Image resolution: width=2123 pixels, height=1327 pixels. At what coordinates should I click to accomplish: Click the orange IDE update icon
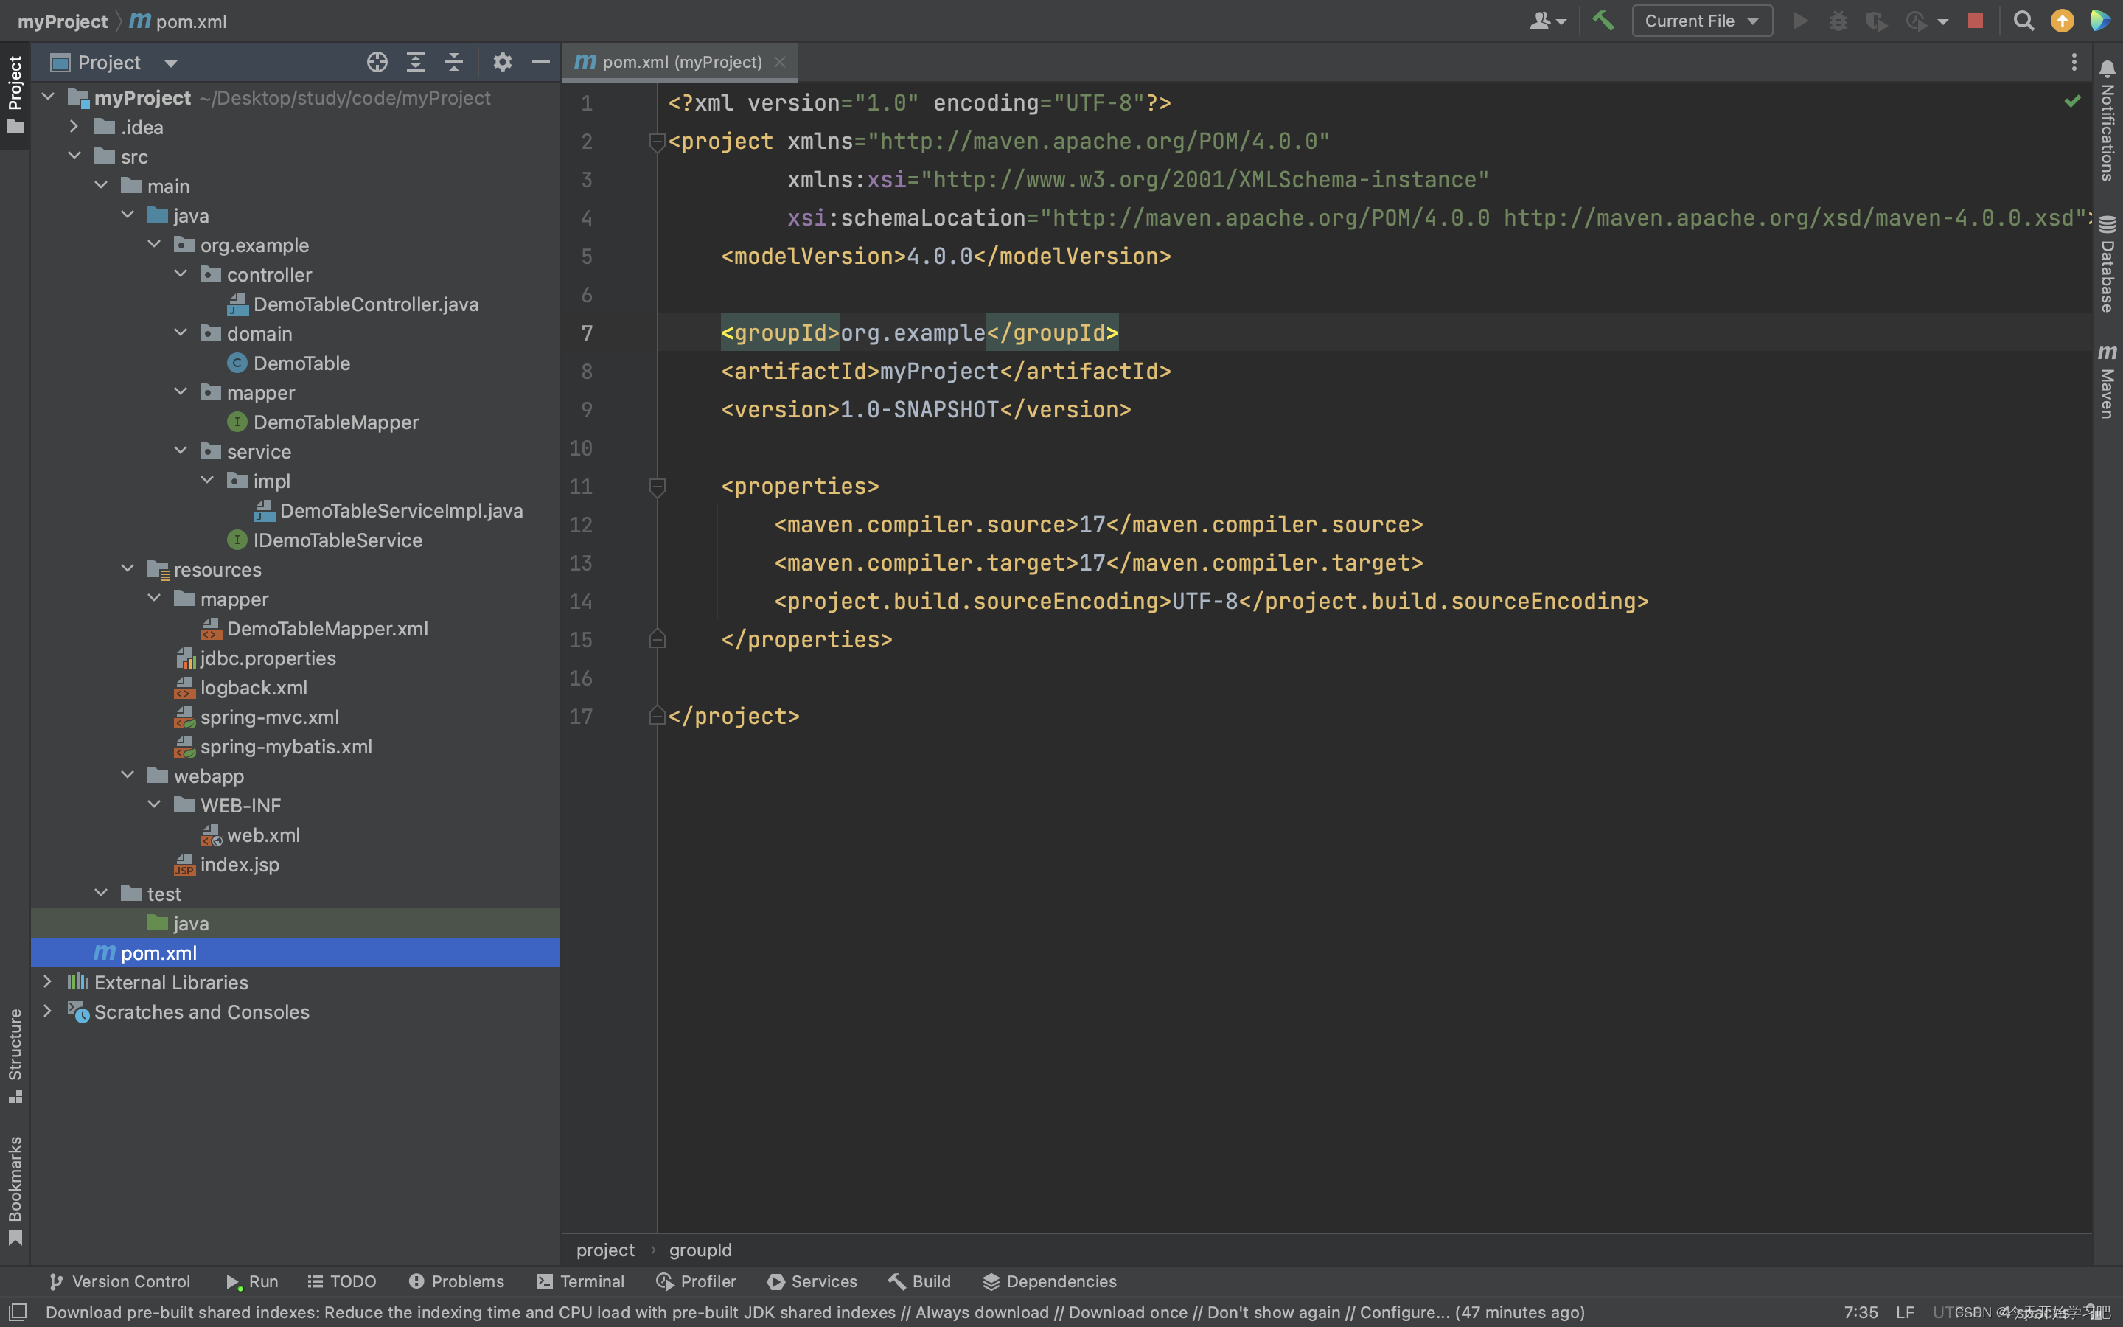(x=2062, y=20)
